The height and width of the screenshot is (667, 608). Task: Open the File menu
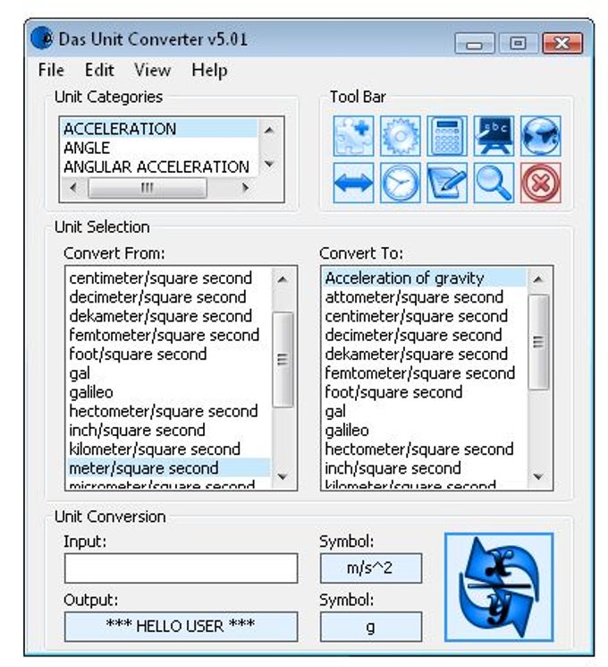pos(51,70)
